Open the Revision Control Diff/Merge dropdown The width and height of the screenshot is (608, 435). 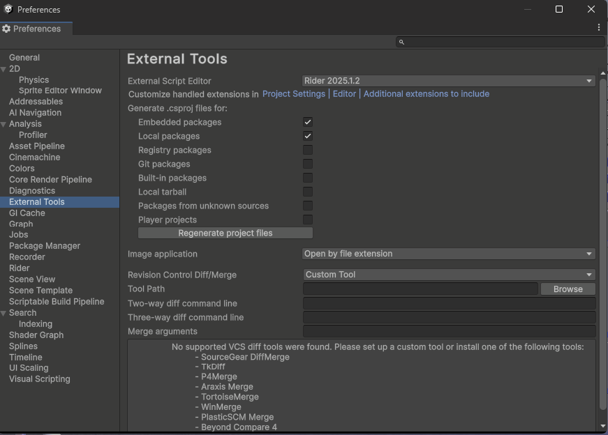pyautogui.click(x=448, y=275)
